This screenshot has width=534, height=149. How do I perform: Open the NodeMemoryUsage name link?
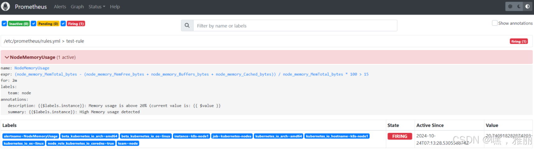point(32,68)
